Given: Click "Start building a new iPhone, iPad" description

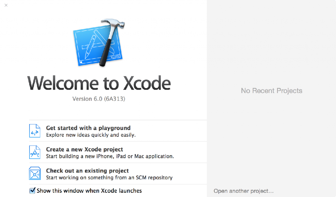Looking at the screenshot, I should 110,156.
